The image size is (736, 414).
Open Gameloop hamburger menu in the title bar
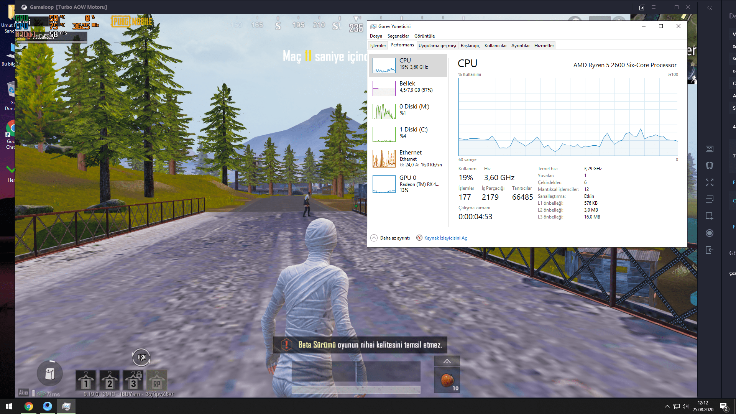click(654, 7)
